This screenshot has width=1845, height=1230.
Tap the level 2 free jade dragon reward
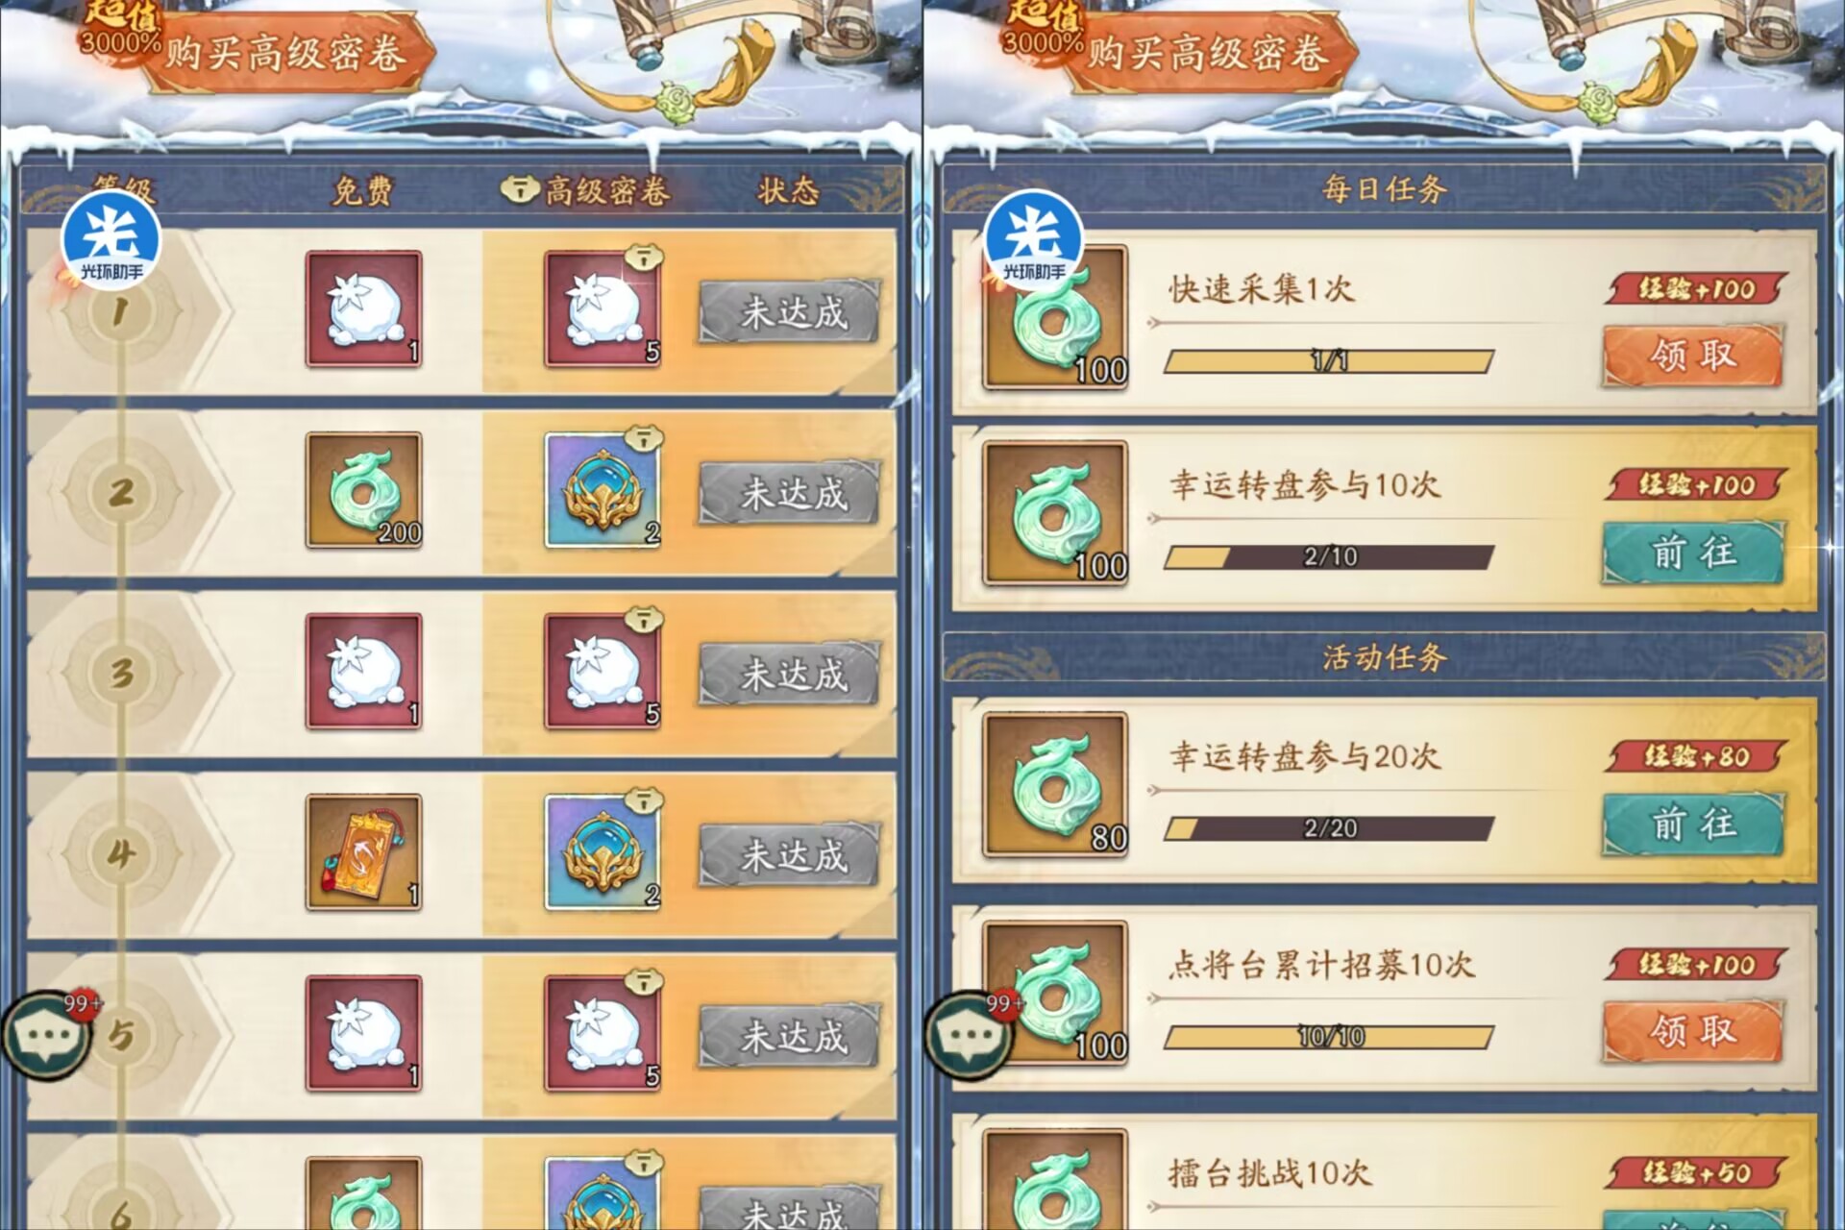pos(364,490)
